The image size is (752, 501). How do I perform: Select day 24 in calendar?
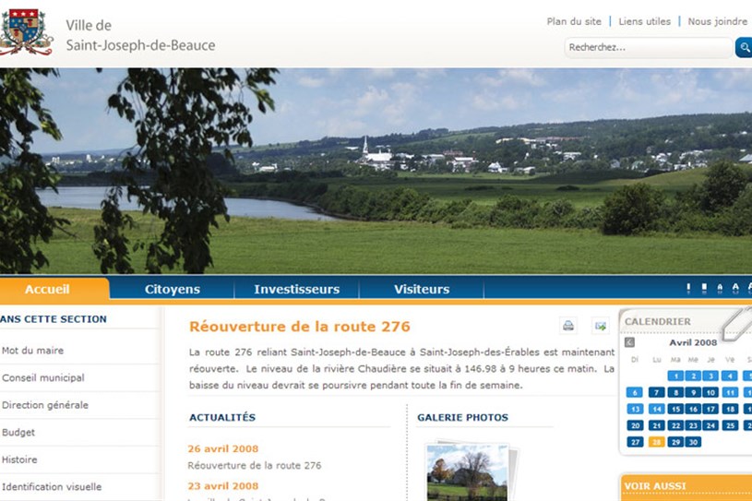point(710,425)
